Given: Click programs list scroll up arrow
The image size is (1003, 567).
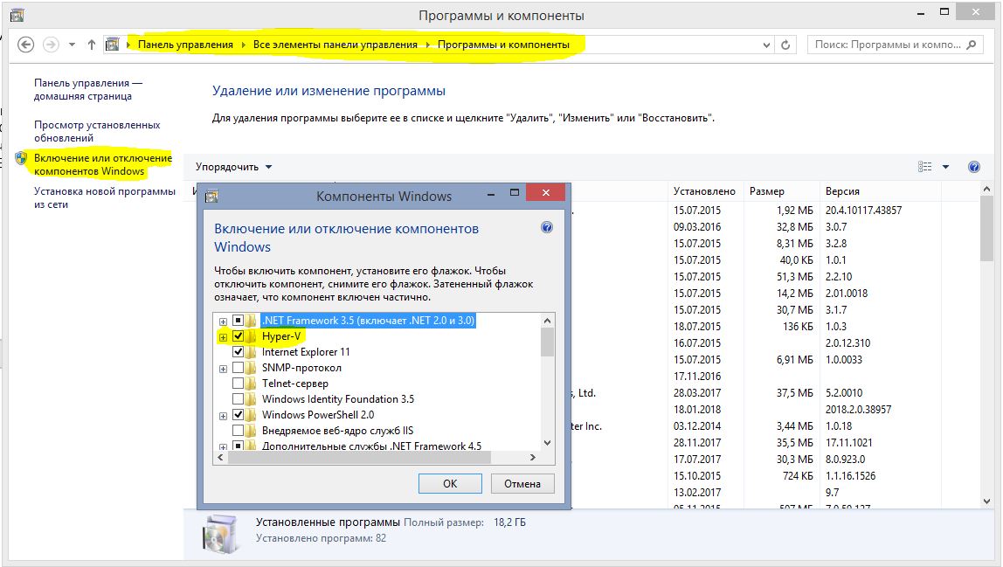Looking at the screenshot, I should coord(986,190).
